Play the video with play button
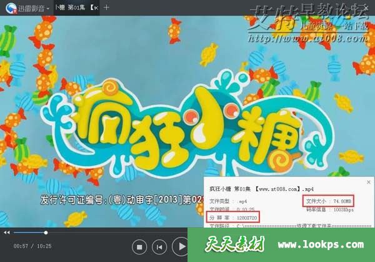Viewport: 375px width, 262px height. pos(181,246)
